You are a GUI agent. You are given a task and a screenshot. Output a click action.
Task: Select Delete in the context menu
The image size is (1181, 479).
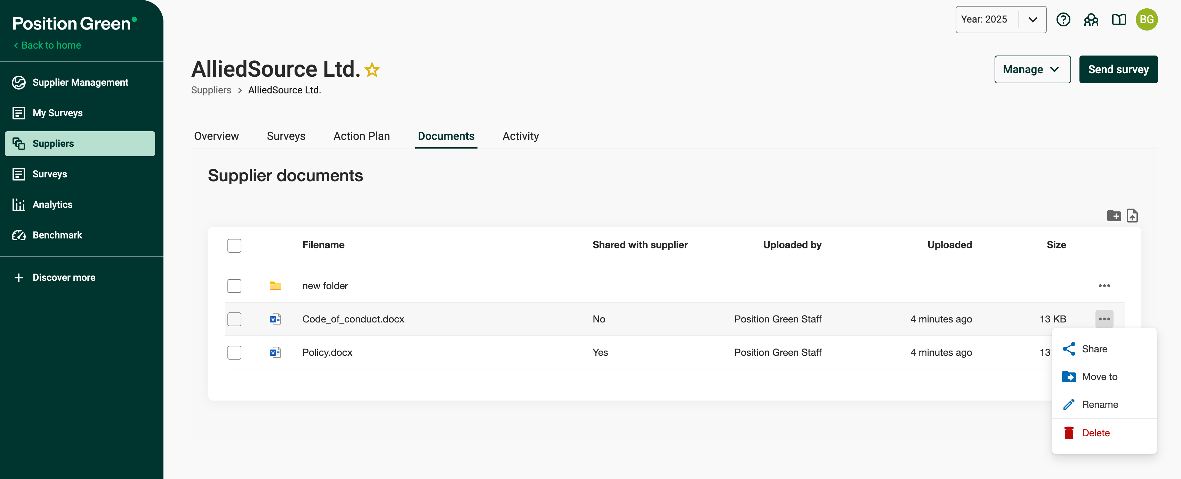click(x=1095, y=433)
